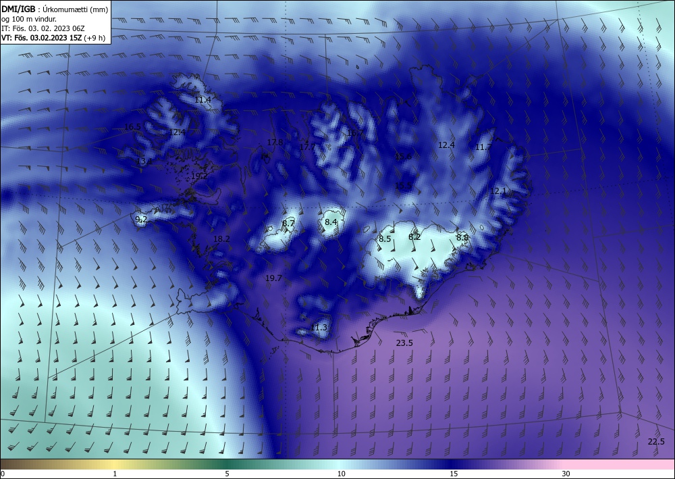
Task: Select the 8.7 glacier value
Action: [288, 223]
